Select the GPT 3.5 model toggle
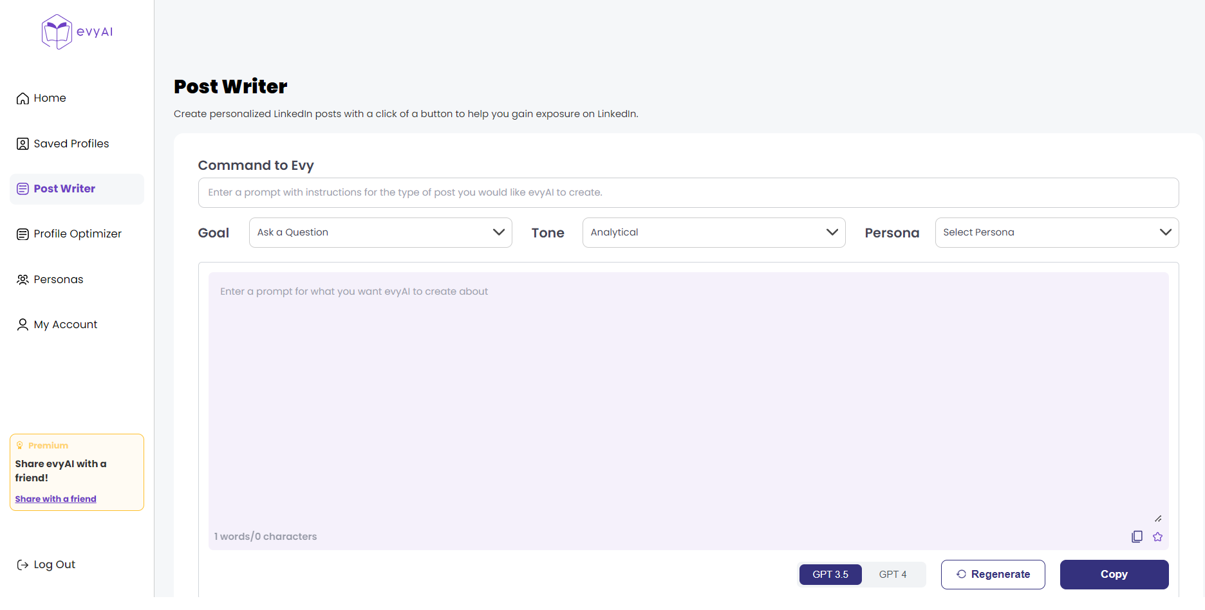Viewport: 1205px width, 610px height. [x=830, y=574]
